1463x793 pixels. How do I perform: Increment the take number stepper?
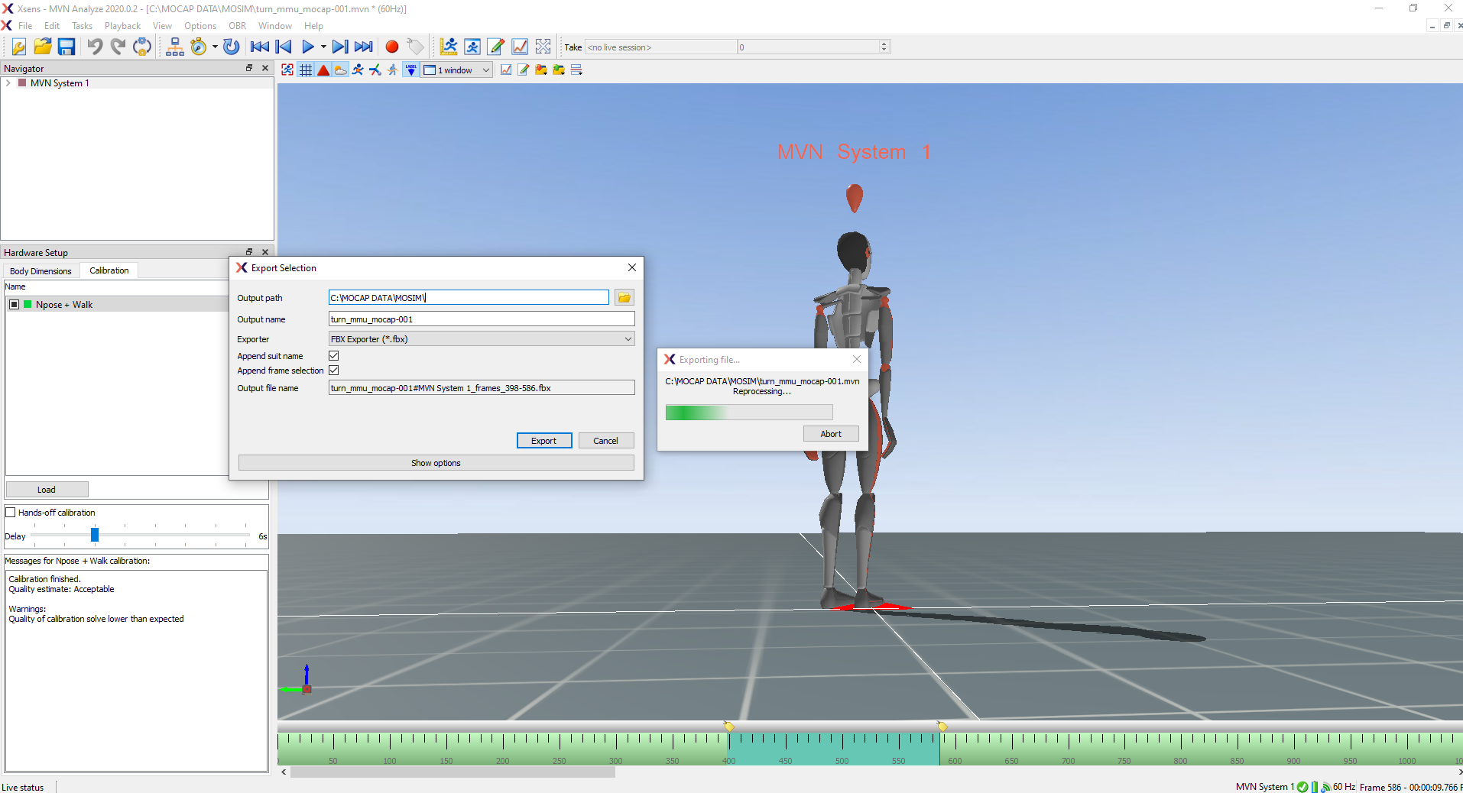click(x=884, y=44)
